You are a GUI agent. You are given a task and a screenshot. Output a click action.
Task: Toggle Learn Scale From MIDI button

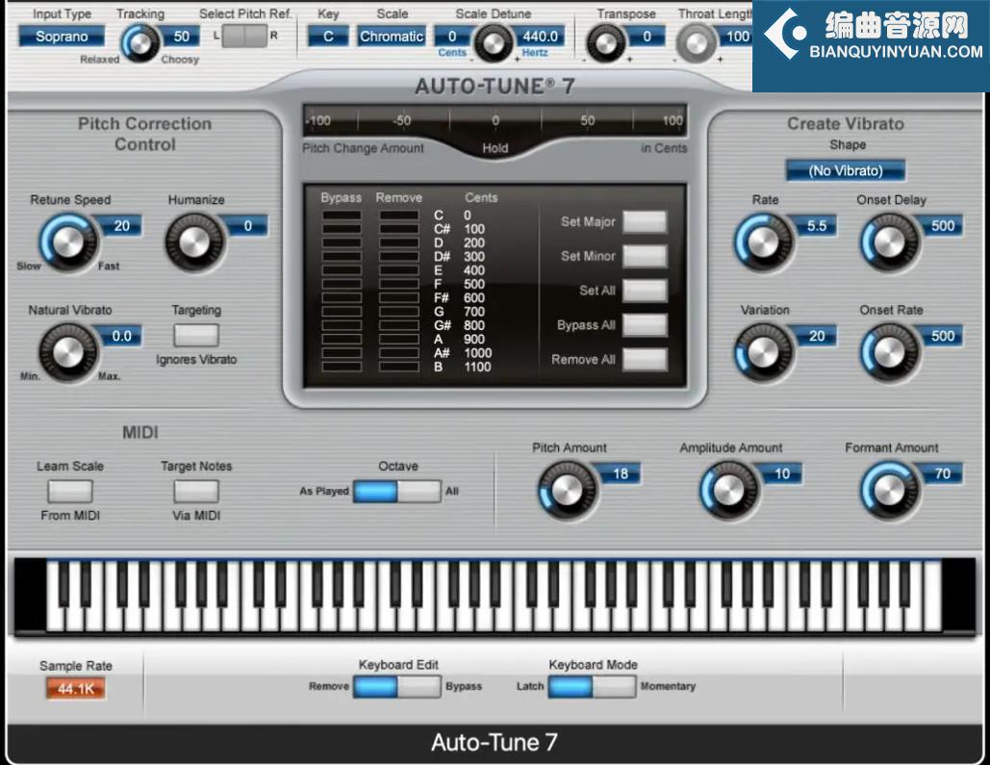click(x=70, y=491)
